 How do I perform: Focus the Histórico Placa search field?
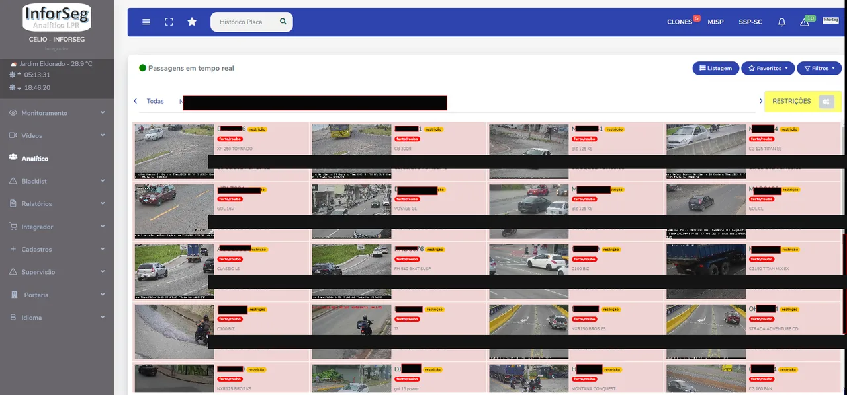245,22
